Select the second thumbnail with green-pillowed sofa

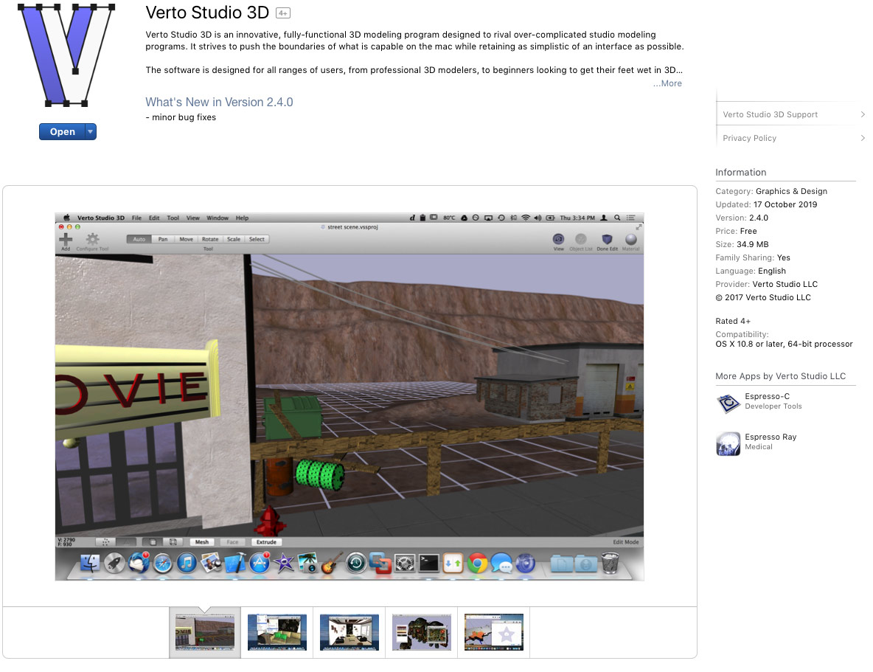(x=277, y=632)
